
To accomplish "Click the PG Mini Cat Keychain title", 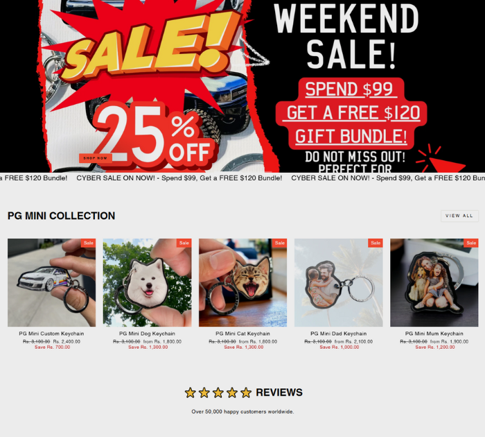I will [x=242, y=334].
